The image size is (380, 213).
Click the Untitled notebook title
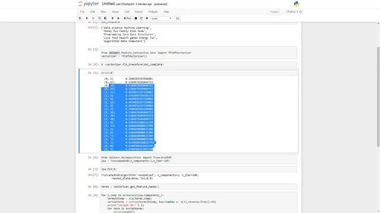108,4
